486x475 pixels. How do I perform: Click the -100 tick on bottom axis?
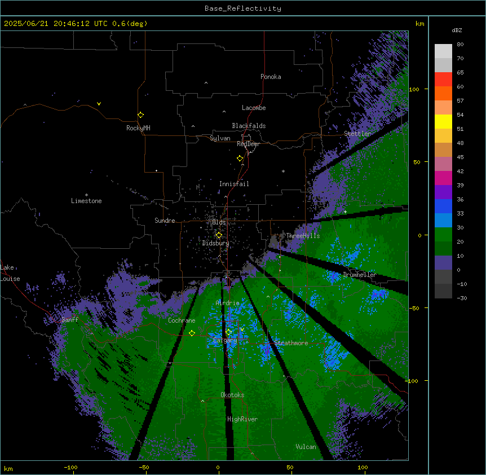70,468
